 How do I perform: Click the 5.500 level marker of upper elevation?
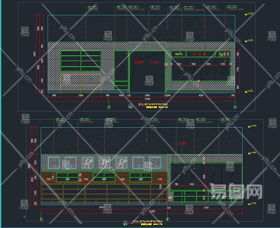click(x=249, y=13)
